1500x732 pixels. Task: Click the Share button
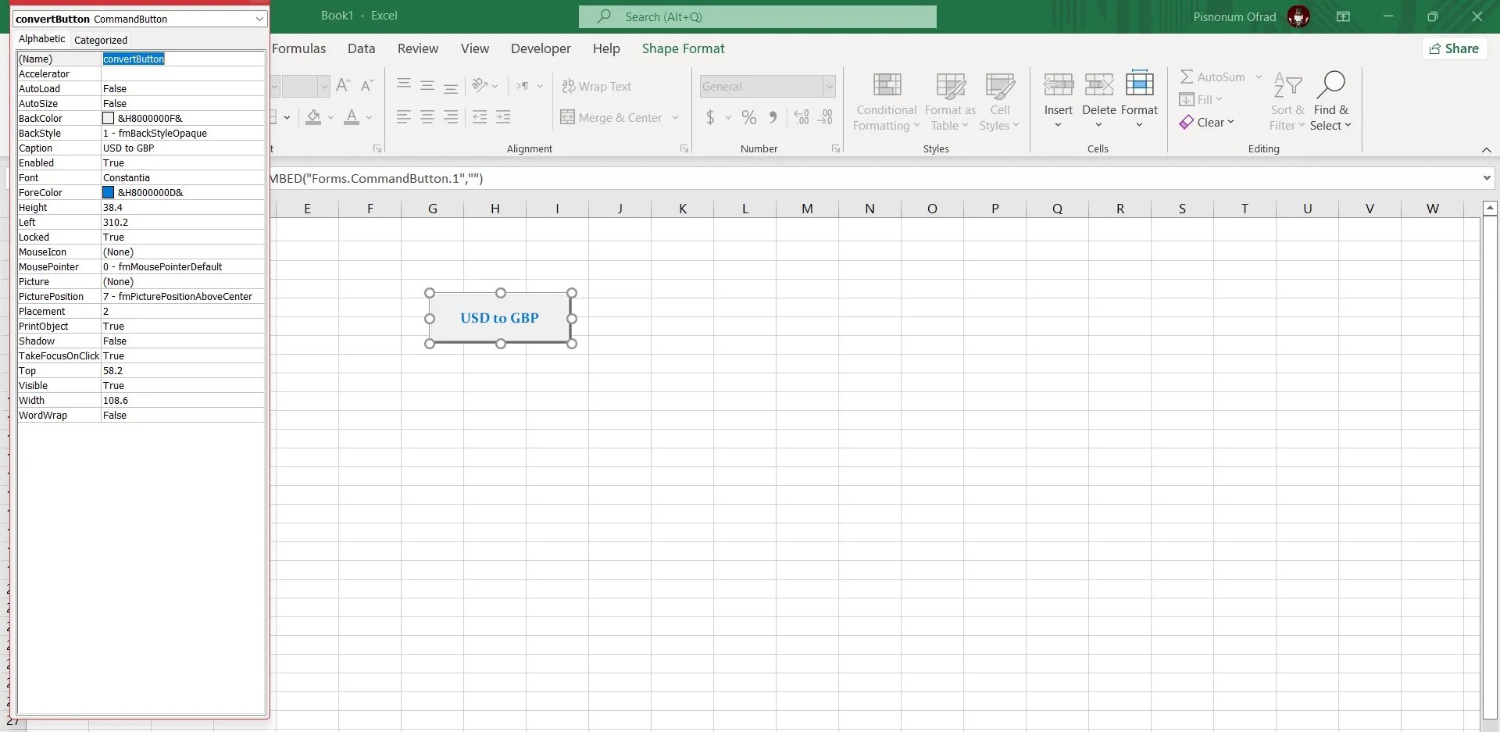pyautogui.click(x=1455, y=48)
